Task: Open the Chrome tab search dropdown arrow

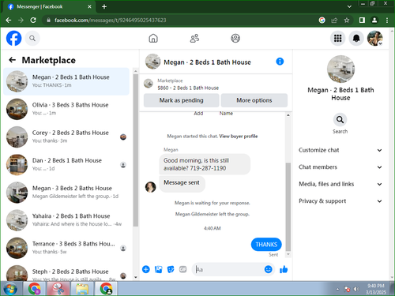Action: pos(349,6)
